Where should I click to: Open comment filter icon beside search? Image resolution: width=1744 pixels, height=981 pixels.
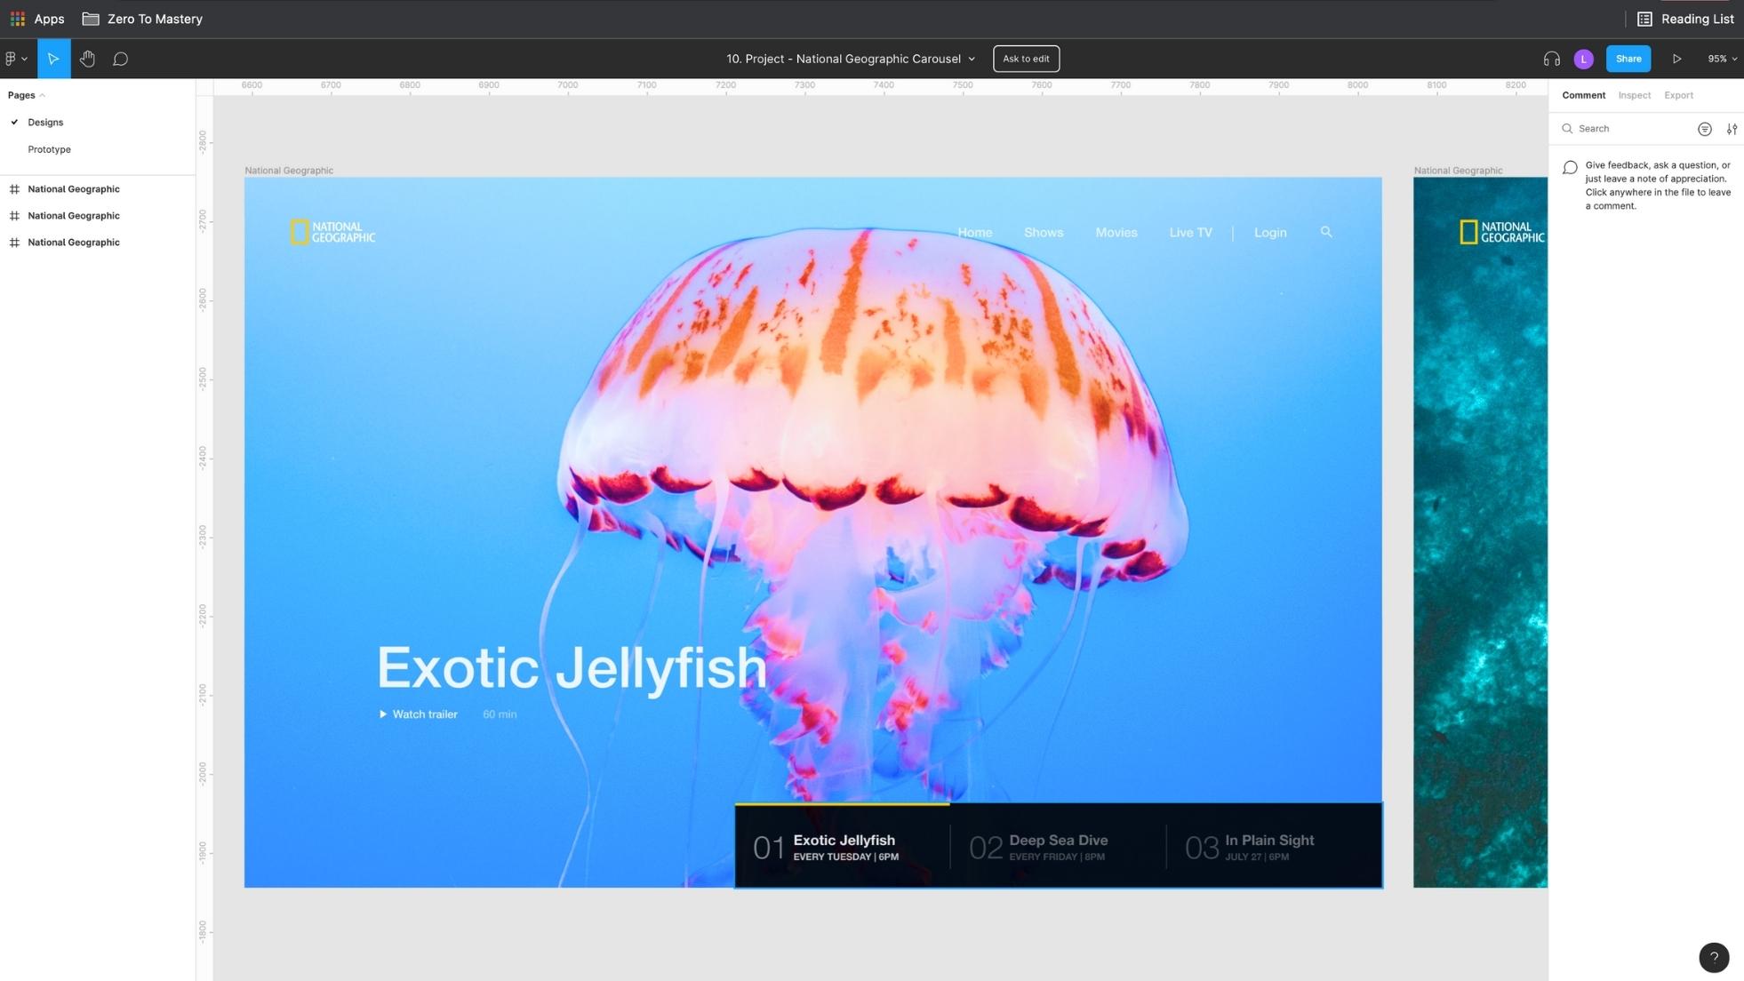point(1704,129)
